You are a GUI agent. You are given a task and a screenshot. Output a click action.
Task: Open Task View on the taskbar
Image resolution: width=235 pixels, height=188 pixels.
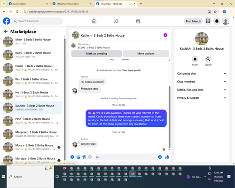tap(57, 177)
